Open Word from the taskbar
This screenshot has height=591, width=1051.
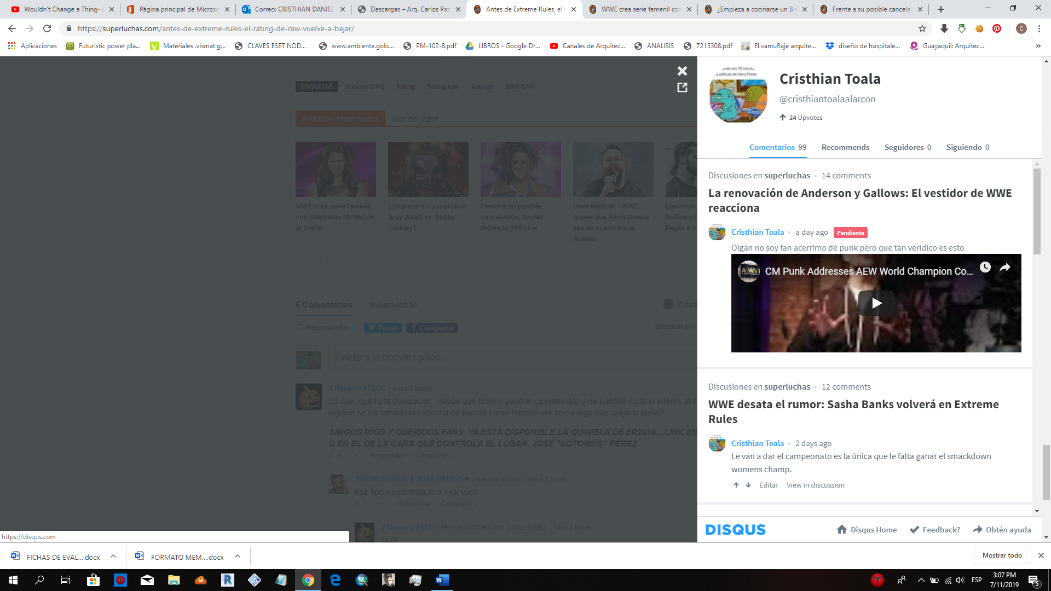(x=442, y=580)
